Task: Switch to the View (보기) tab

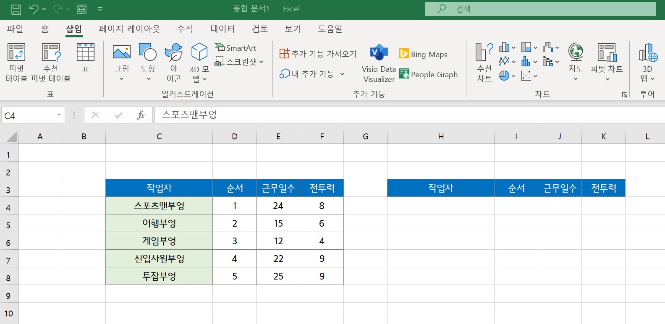Action: coord(293,29)
